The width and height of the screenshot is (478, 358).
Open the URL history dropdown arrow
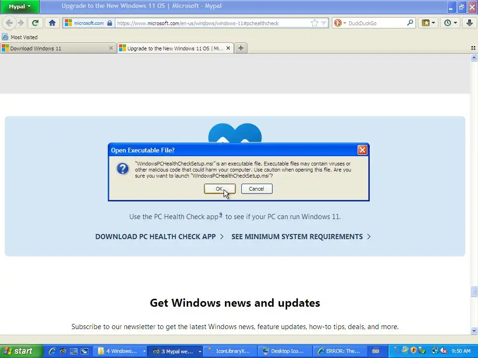coord(324,23)
